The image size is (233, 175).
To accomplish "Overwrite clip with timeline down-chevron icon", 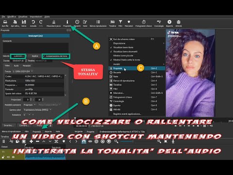I will coord(50,141).
